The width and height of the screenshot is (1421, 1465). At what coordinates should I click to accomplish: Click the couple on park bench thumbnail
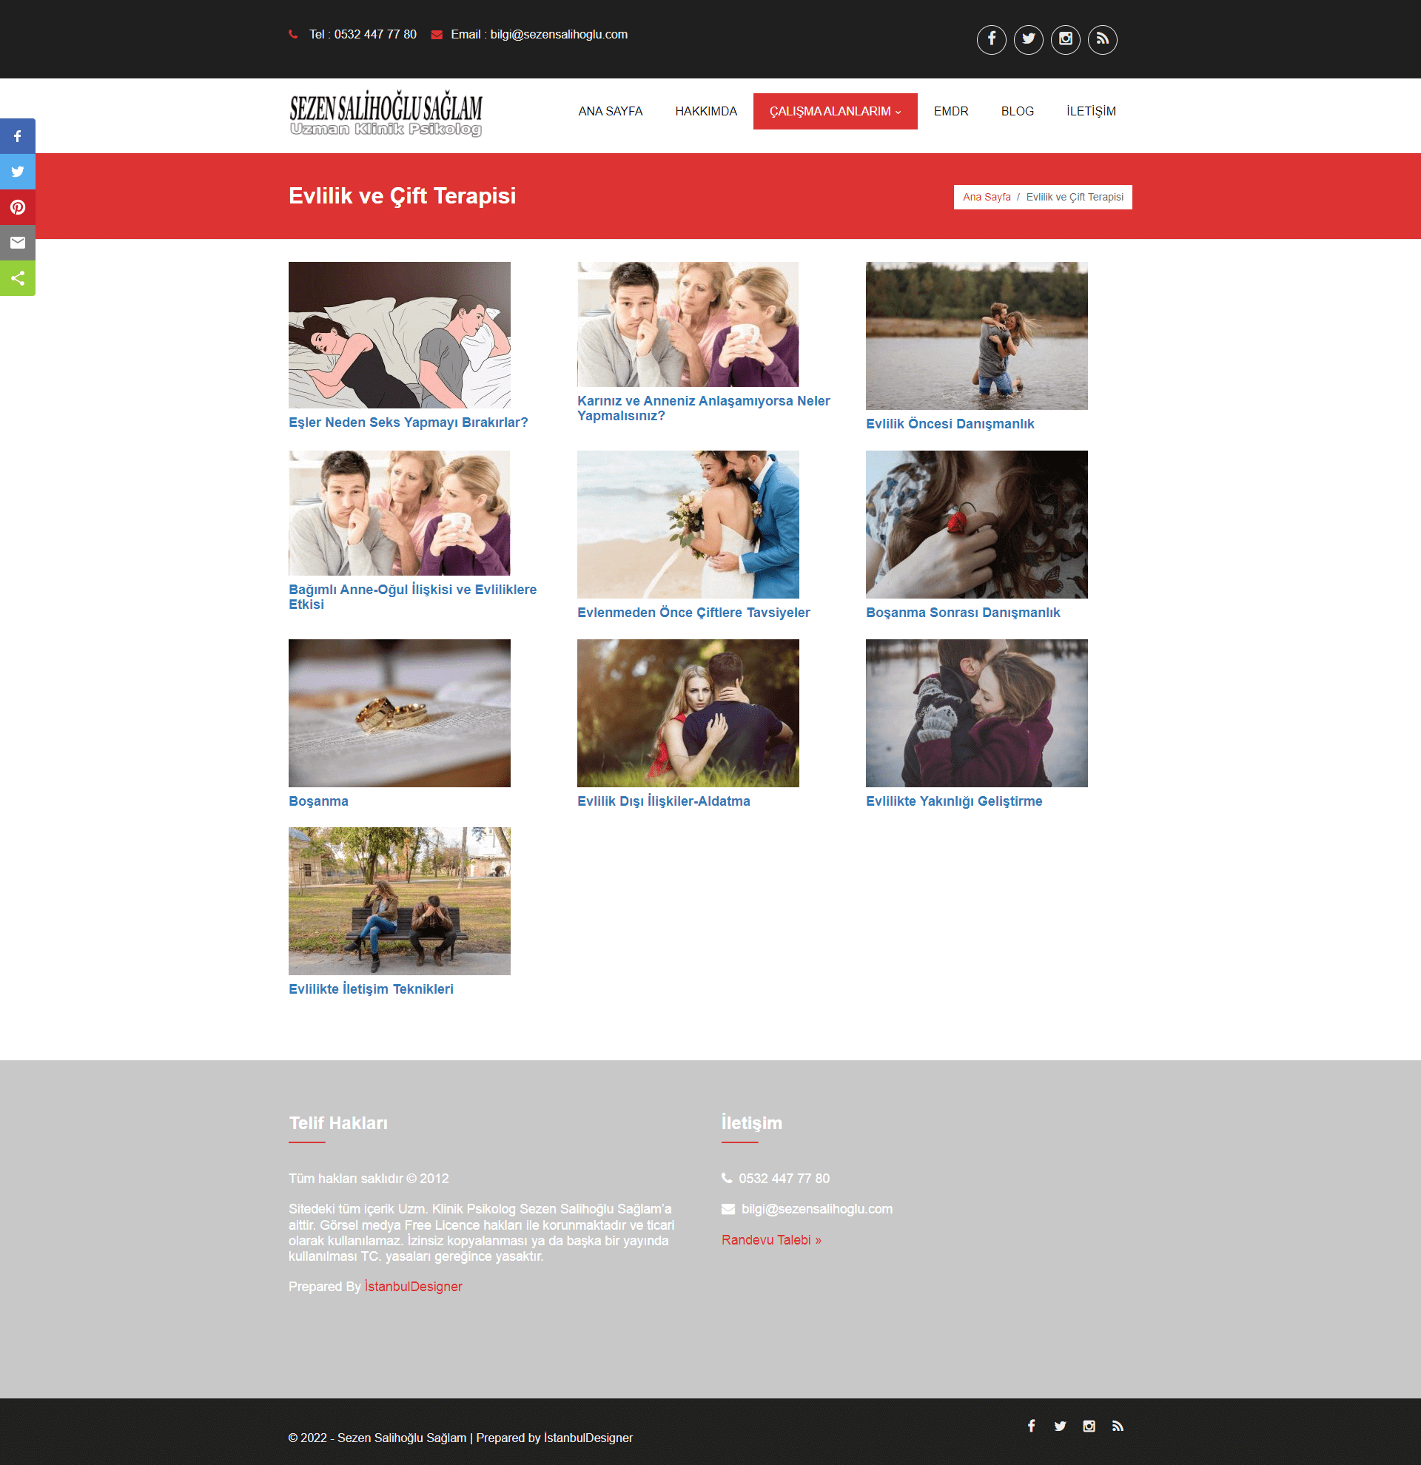click(399, 900)
